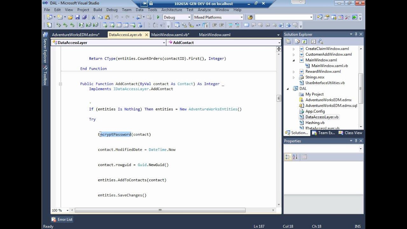Viewport: 407px width, 229px height.
Task: Open the File menu
Action: [x=47, y=10]
